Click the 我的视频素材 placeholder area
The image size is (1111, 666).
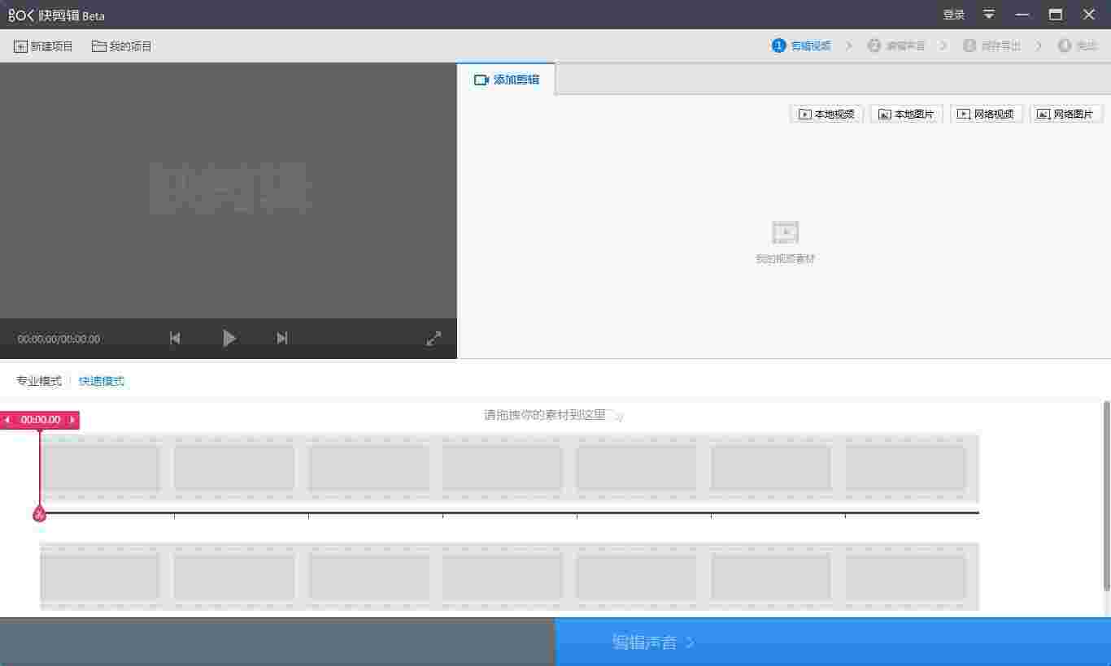coord(784,242)
